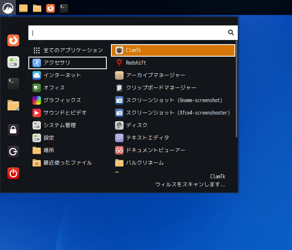Image resolution: width=292 pixels, height=250 pixels.
Task: Click the green office category icon
Action: point(37,88)
